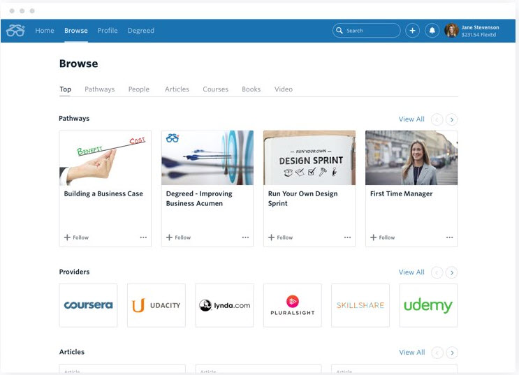The image size is (519, 375).
Task: Open more options on Building a Business Case
Action: pyautogui.click(x=143, y=237)
